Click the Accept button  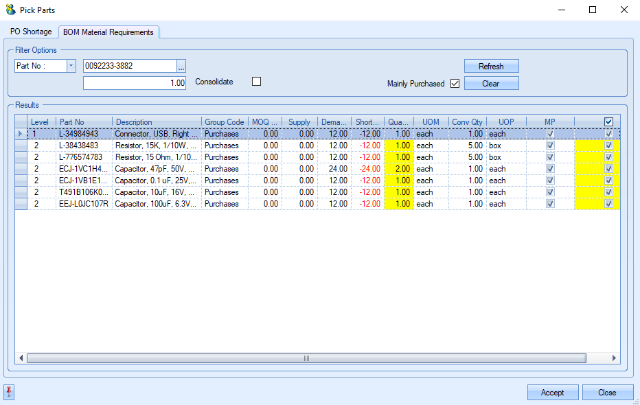coord(552,393)
